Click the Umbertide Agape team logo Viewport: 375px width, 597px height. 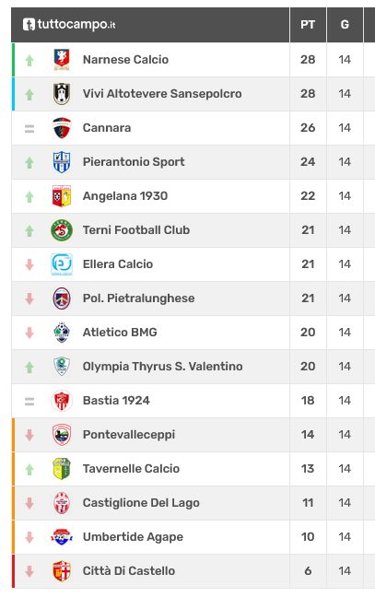(62, 537)
